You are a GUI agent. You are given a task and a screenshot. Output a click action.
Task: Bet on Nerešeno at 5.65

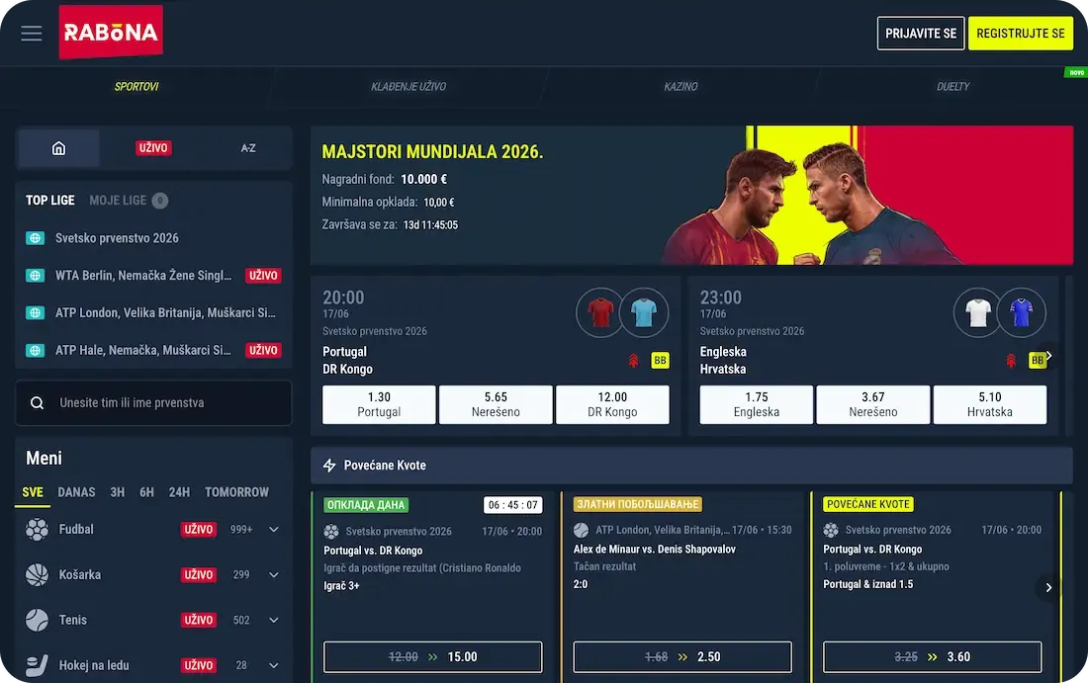tap(496, 404)
